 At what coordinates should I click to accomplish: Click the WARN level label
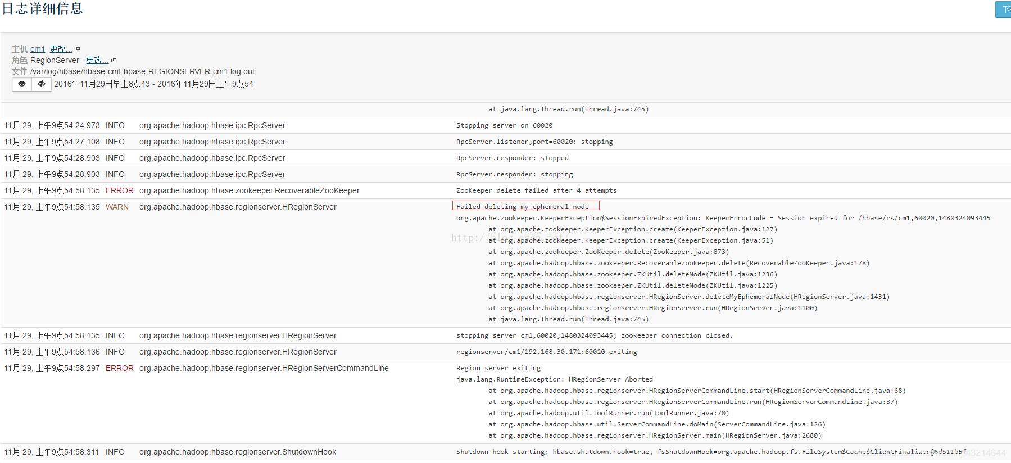(117, 207)
